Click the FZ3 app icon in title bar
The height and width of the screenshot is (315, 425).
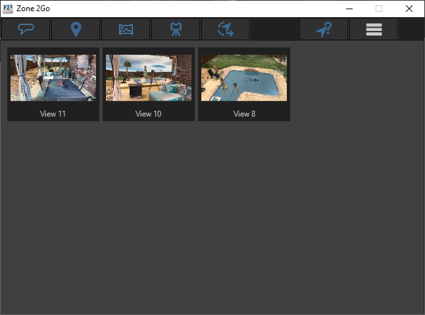tap(8, 9)
